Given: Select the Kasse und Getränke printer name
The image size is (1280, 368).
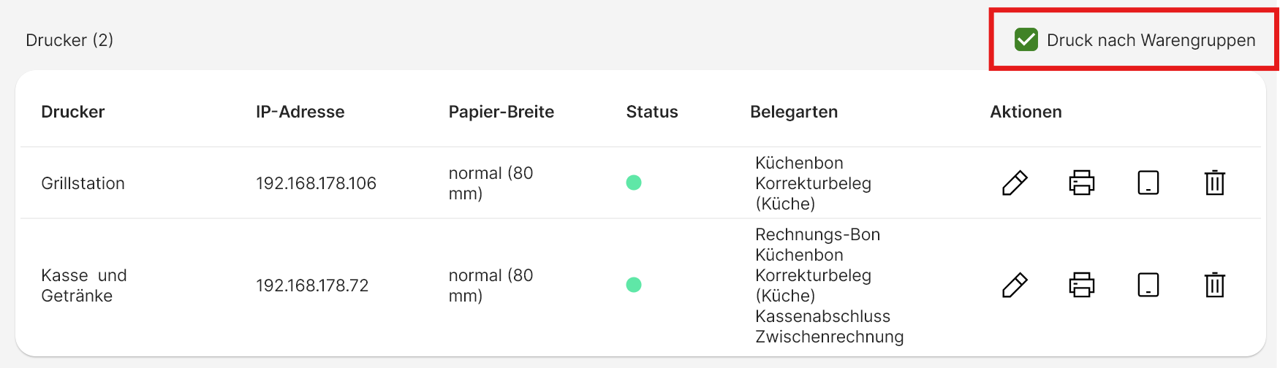Looking at the screenshot, I should (x=83, y=285).
